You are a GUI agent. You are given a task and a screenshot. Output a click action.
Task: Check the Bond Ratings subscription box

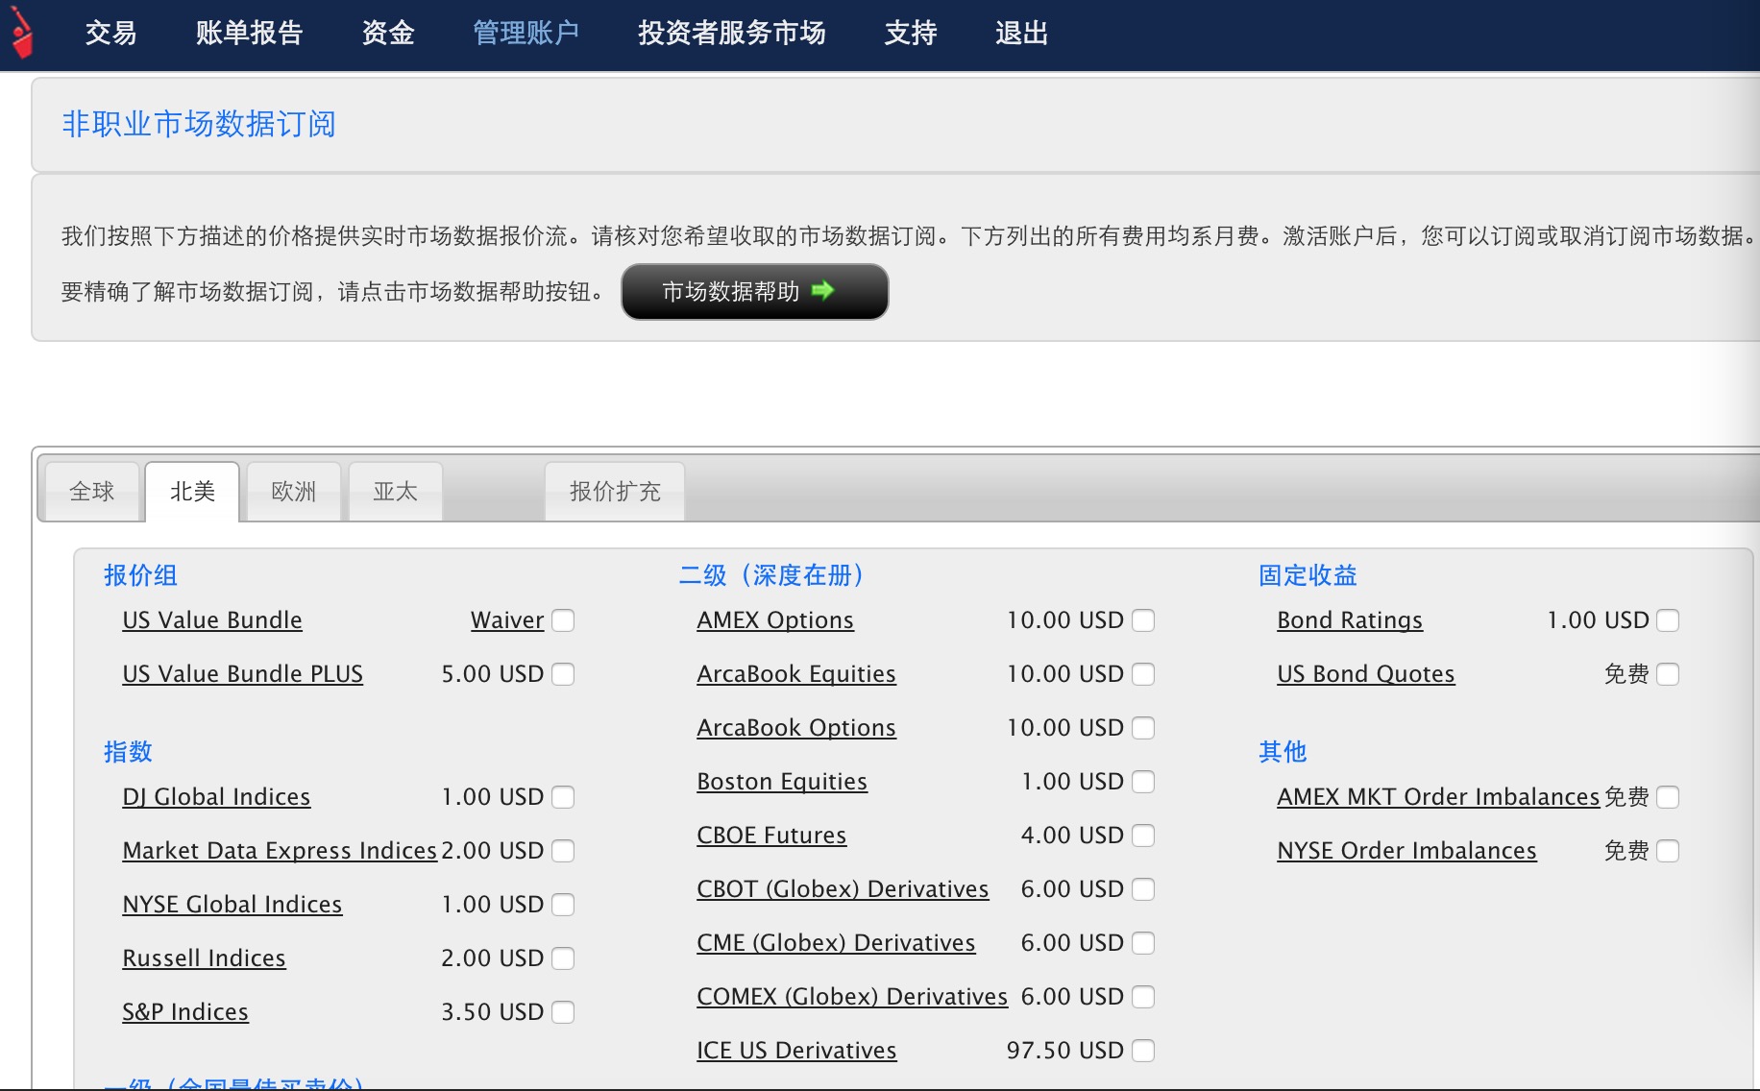point(1668,620)
